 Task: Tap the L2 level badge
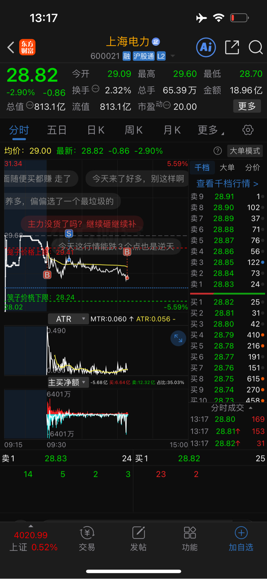click(x=161, y=56)
